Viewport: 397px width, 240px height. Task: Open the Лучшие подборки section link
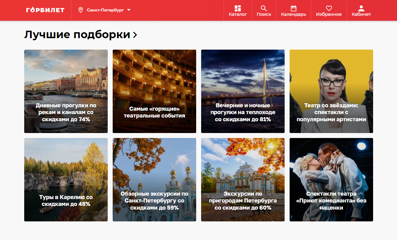click(77, 34)
